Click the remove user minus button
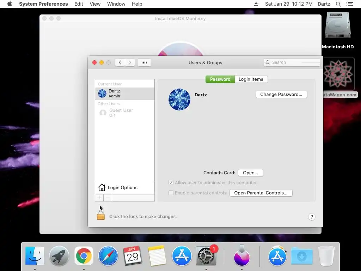The image size is (361, 271). click(108, 198)
